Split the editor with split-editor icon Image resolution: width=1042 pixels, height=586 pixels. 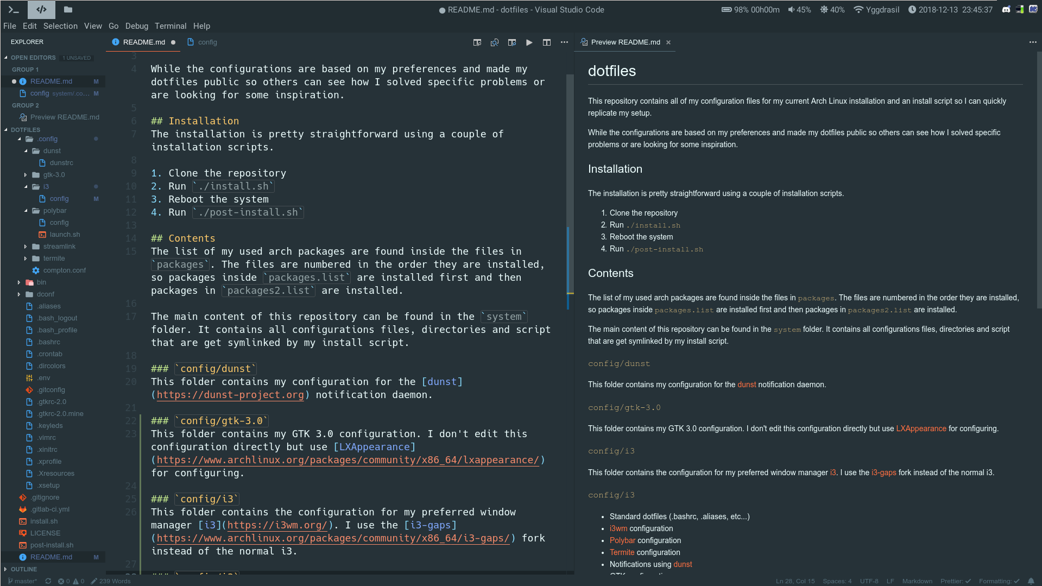(x=547, y=42)
